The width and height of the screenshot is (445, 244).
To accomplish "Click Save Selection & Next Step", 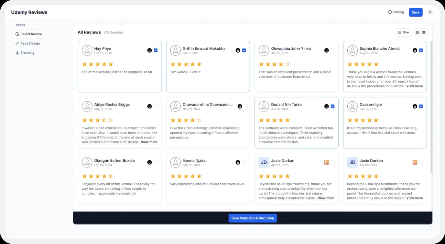I will click(253, 218).
